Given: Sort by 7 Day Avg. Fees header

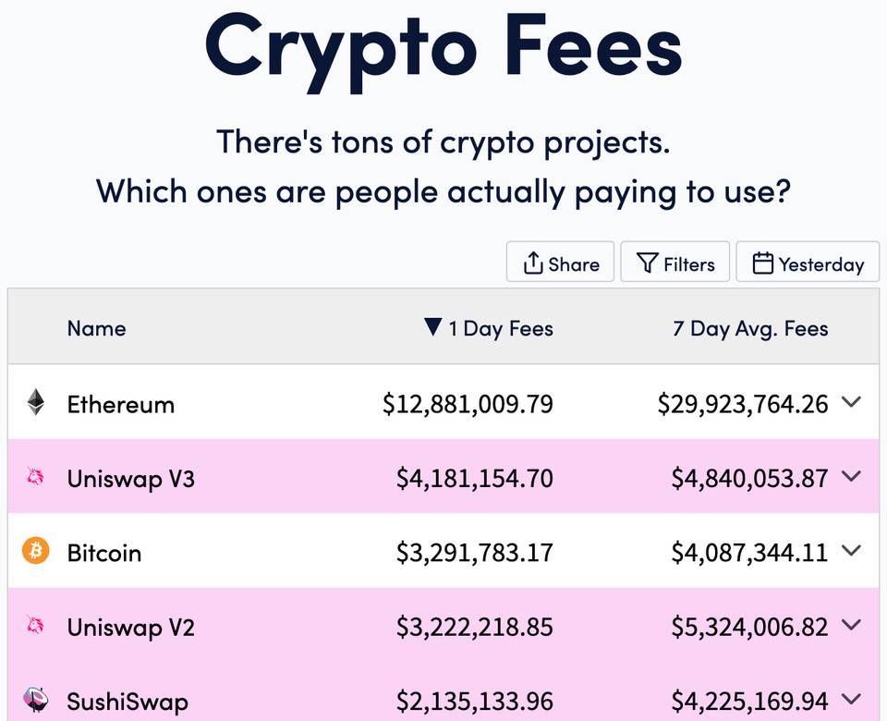Looking at the screenshot, I should coord(750,328).
